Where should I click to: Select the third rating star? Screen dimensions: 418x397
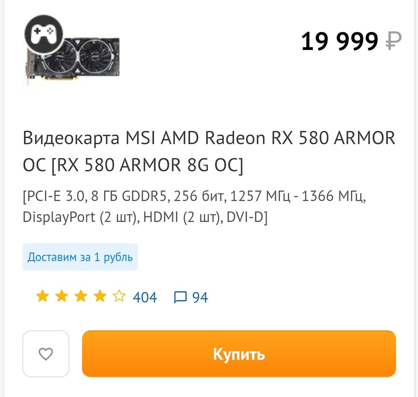81,296
